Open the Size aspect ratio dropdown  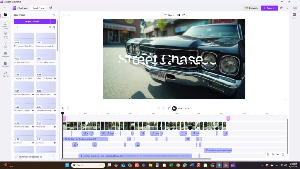click(x=169, y=15)
